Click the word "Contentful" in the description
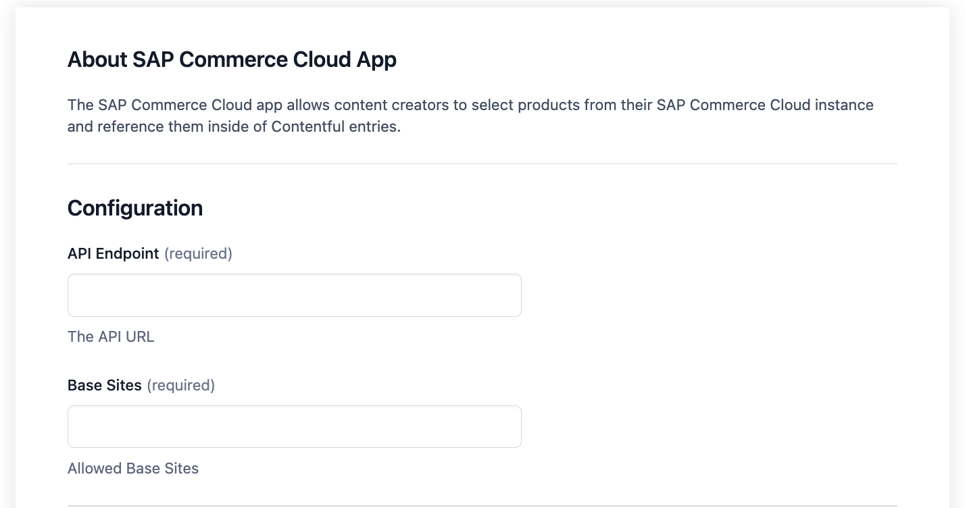The width and height of the screenshot is (965, 508). (x=308, y=126)
